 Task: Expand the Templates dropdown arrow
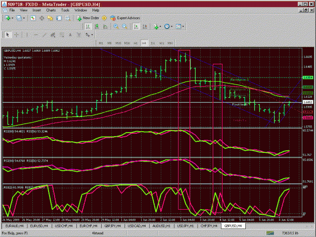click(x=183, y=26)
